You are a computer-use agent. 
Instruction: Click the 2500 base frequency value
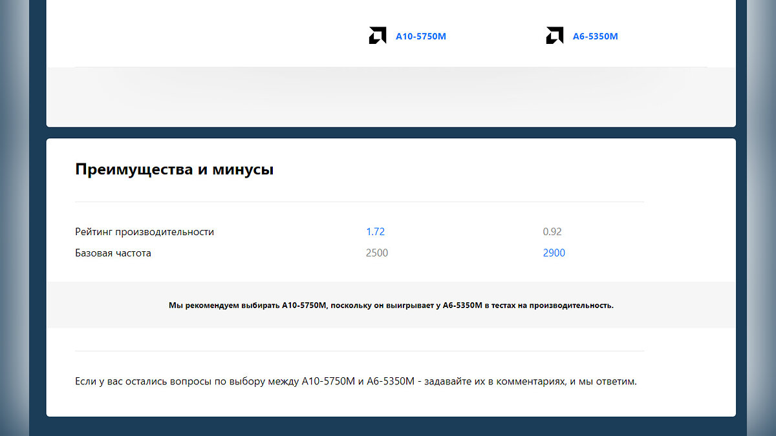pos(377,253)
